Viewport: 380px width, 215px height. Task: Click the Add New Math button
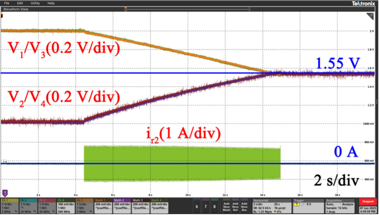(226, 206)
